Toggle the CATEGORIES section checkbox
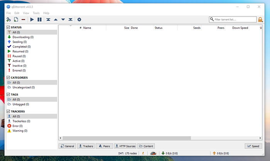 [x=8, y=78]
